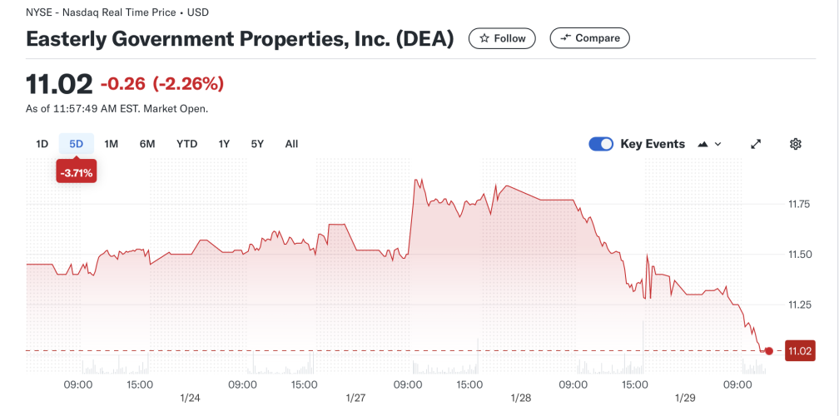The width and height of the screenshot is (839, 416).
Task: Click the Follow button label
Action: [x=509, y=38]
